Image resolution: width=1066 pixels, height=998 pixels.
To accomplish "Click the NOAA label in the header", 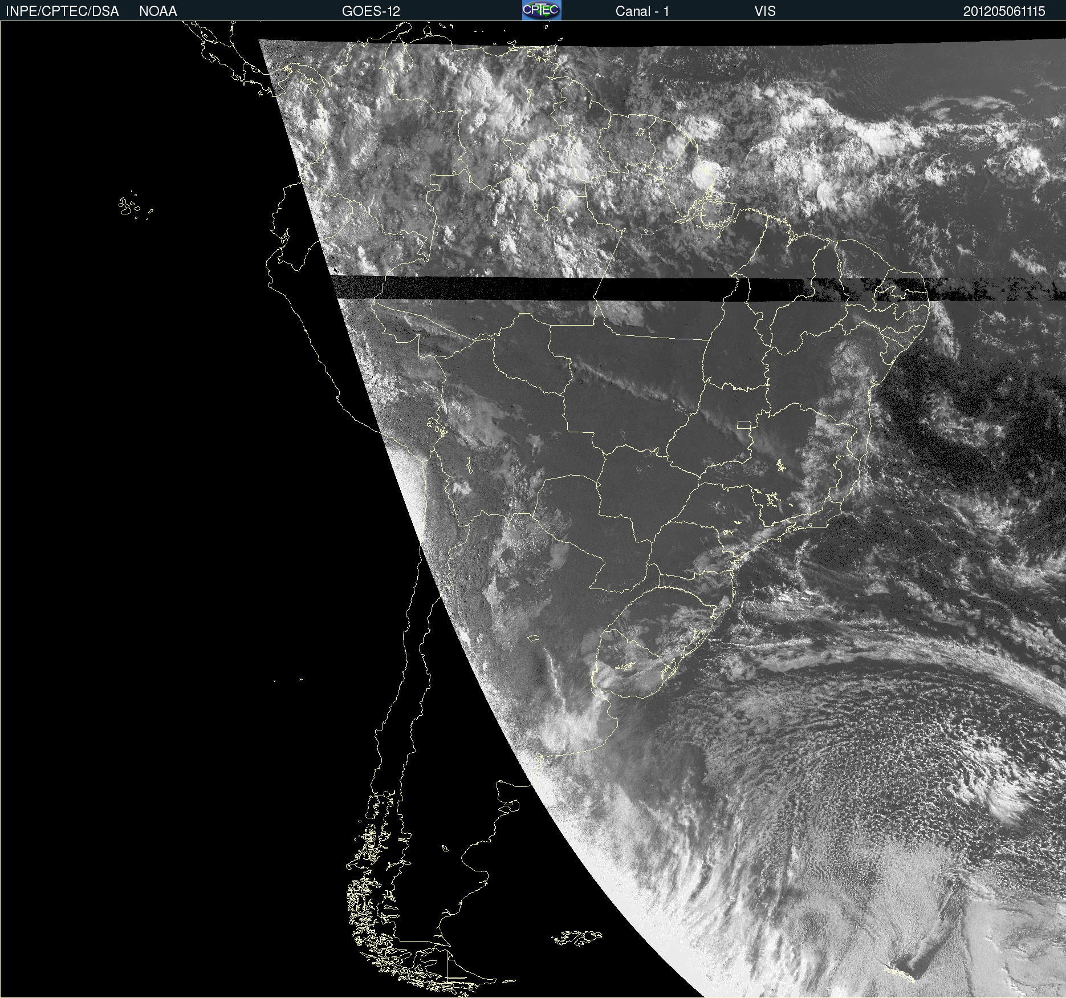I will 158,11.
